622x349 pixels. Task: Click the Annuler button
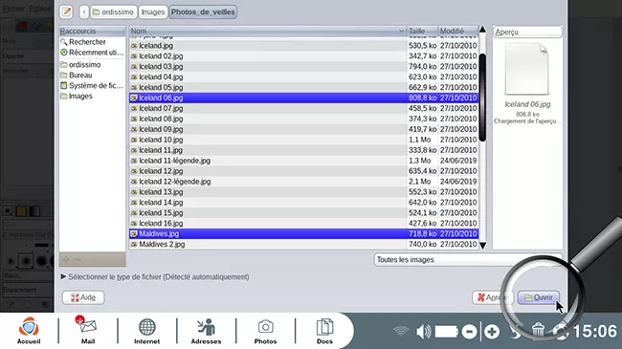point(493,297)
